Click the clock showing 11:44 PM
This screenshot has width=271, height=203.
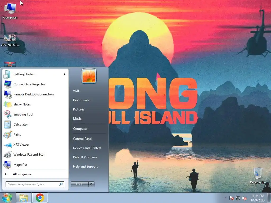(258, 198)
